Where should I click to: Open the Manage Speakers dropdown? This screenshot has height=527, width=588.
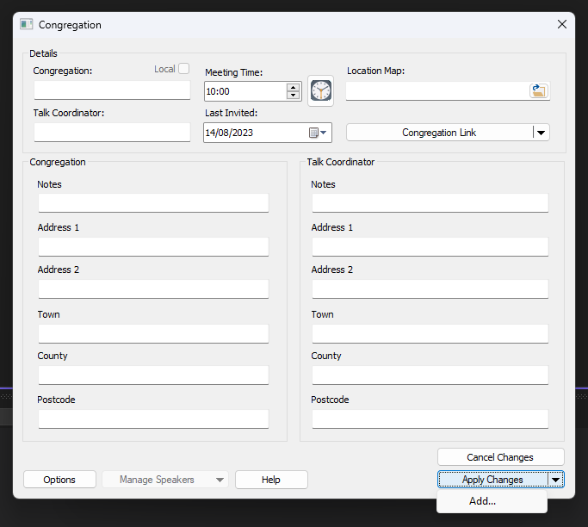[x=220, y=480]
